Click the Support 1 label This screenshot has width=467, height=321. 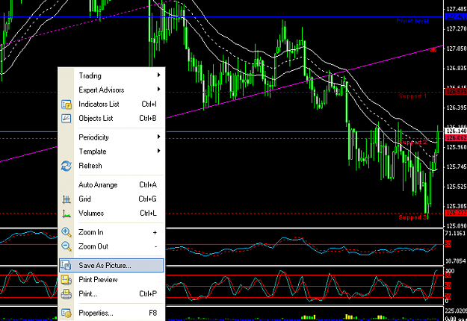tap(412, 96)
